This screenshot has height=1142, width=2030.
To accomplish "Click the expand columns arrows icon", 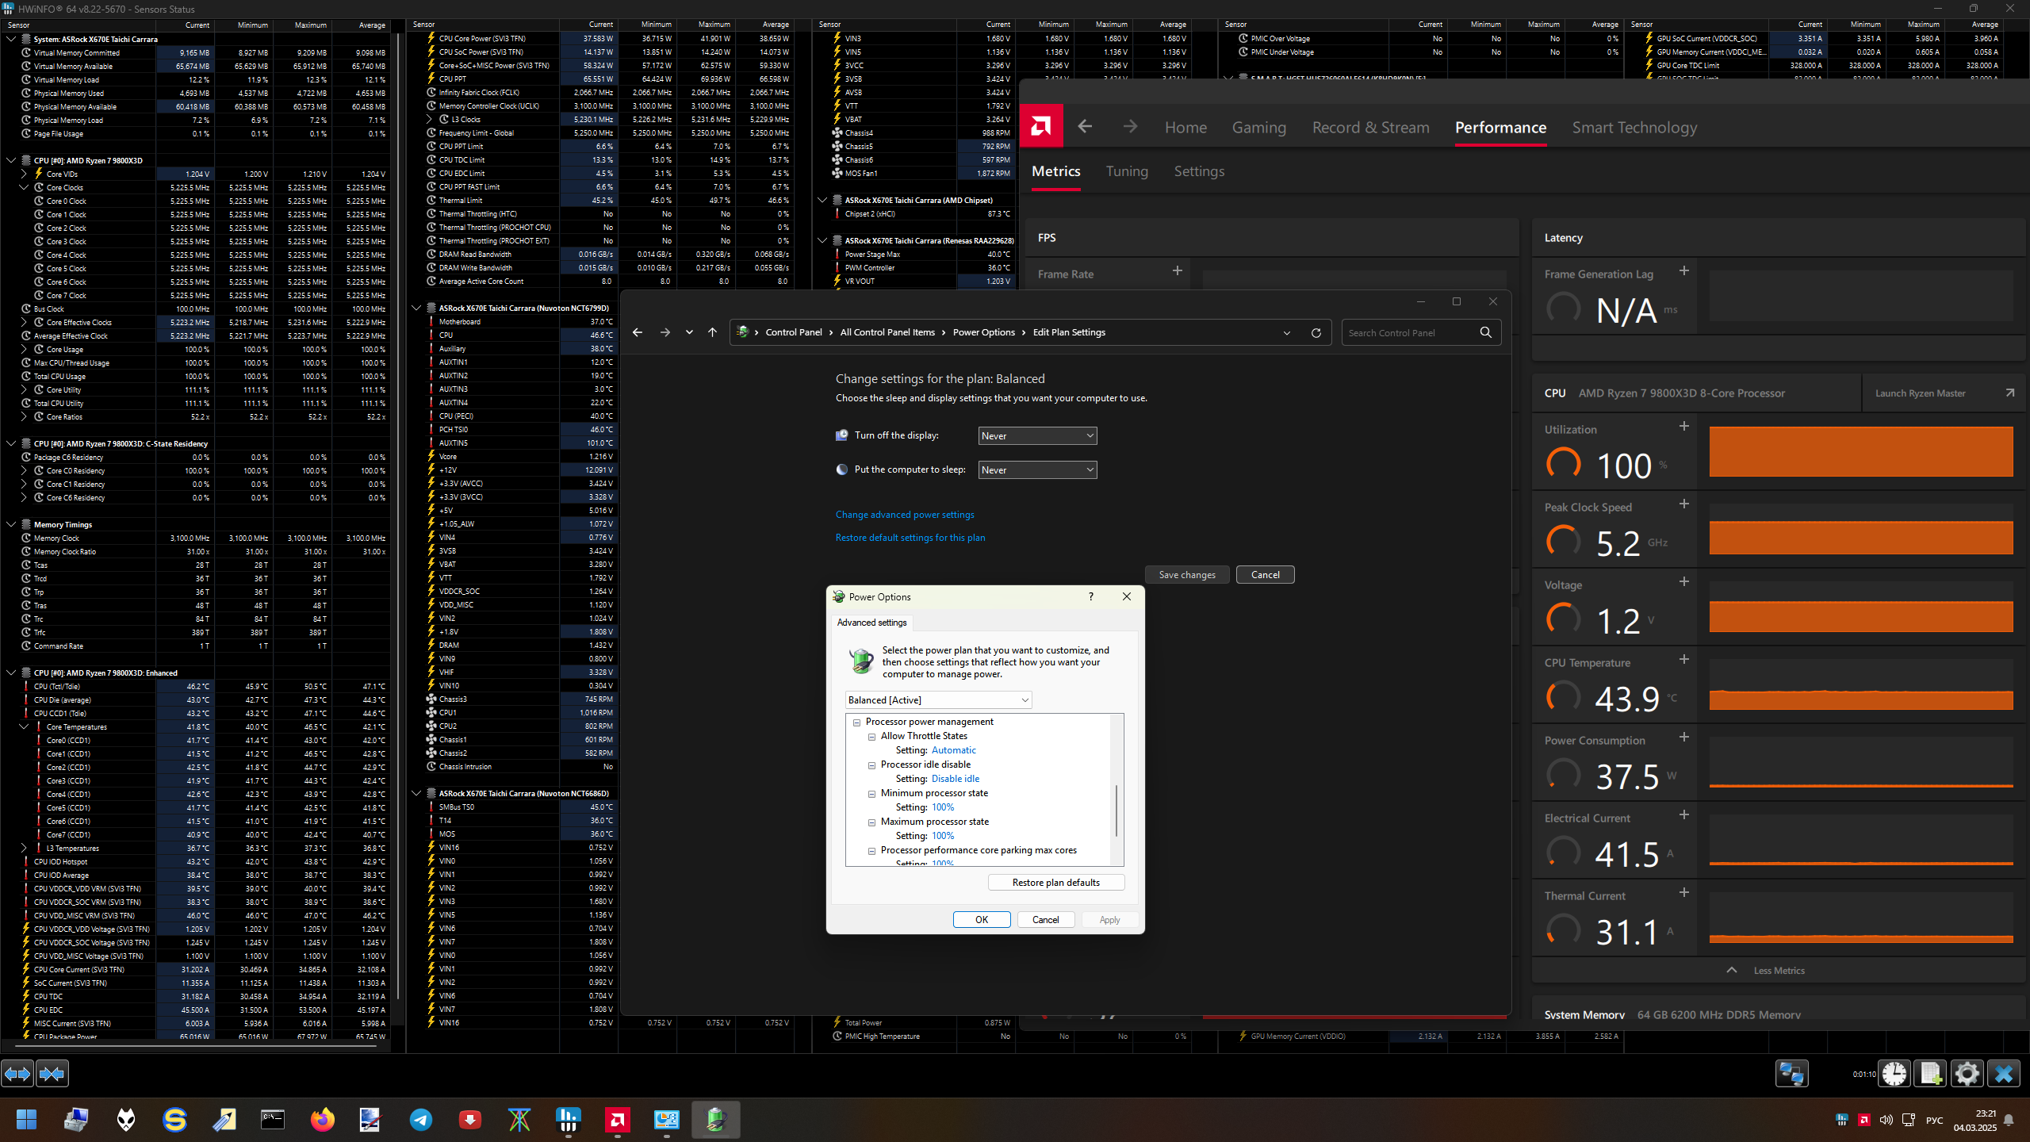I will pyautogui.click(x=17, y=1074).
